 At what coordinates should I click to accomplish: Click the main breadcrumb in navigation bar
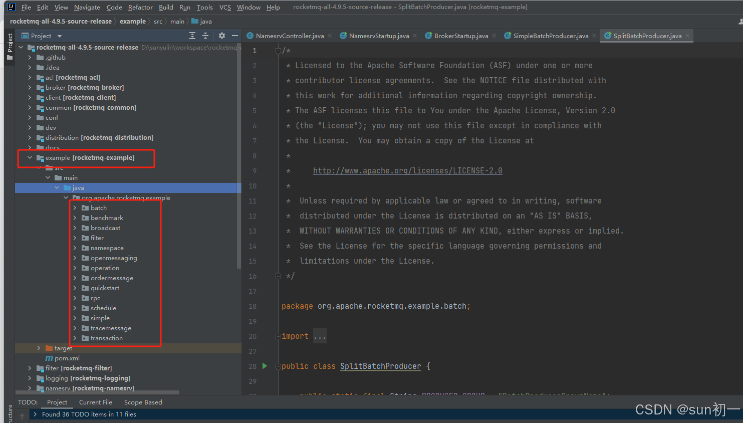[x=177, y=22]
